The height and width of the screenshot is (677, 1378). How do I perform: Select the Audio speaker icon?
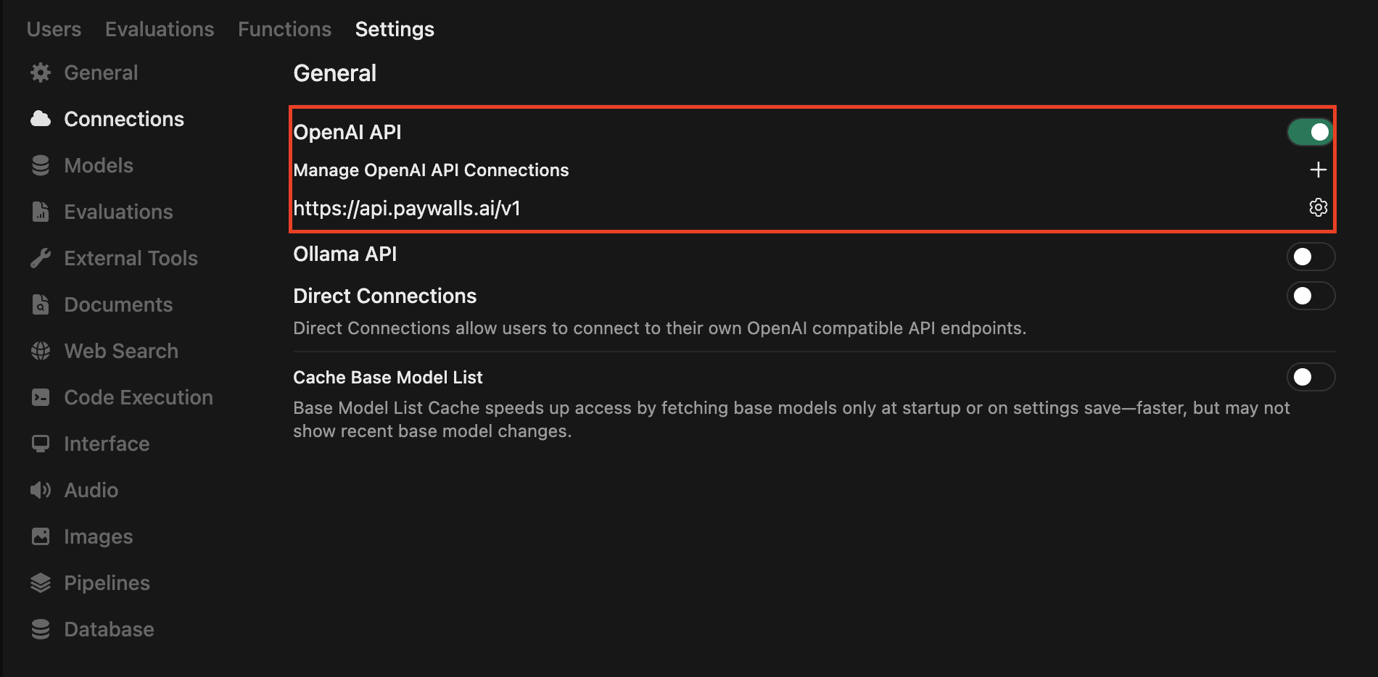[40, 489]
